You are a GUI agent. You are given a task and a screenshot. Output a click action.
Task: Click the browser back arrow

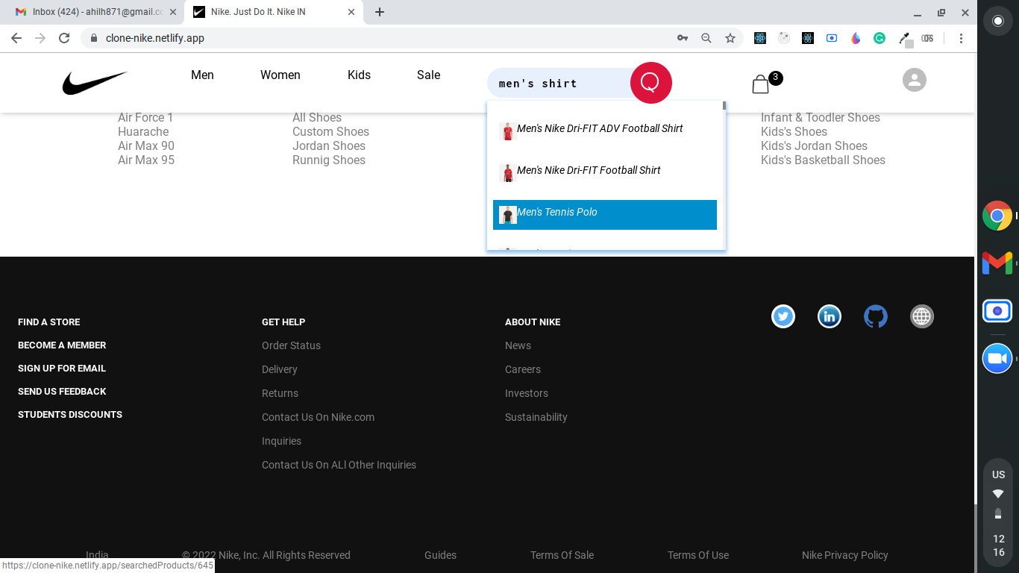[x=16, y=38]
